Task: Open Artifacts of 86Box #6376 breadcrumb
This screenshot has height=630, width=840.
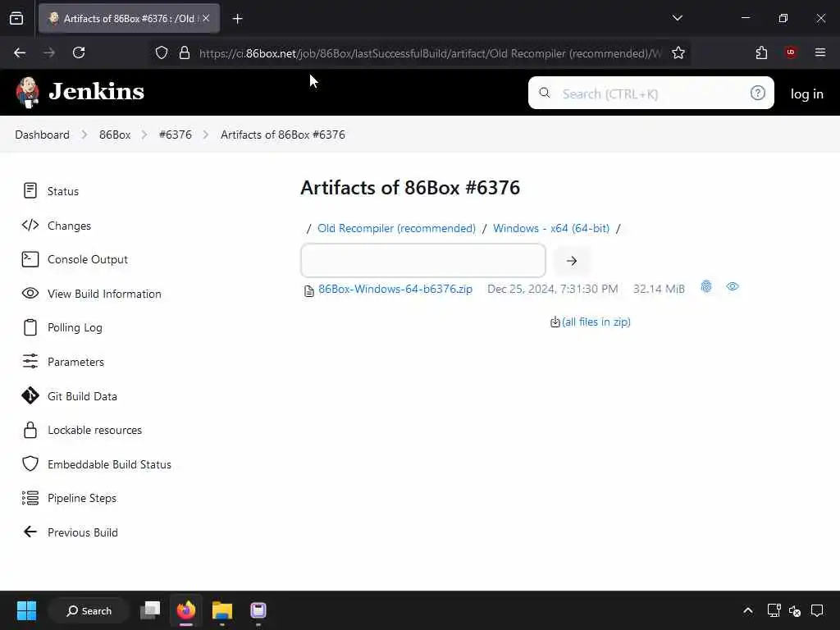Action: (283, 135)
